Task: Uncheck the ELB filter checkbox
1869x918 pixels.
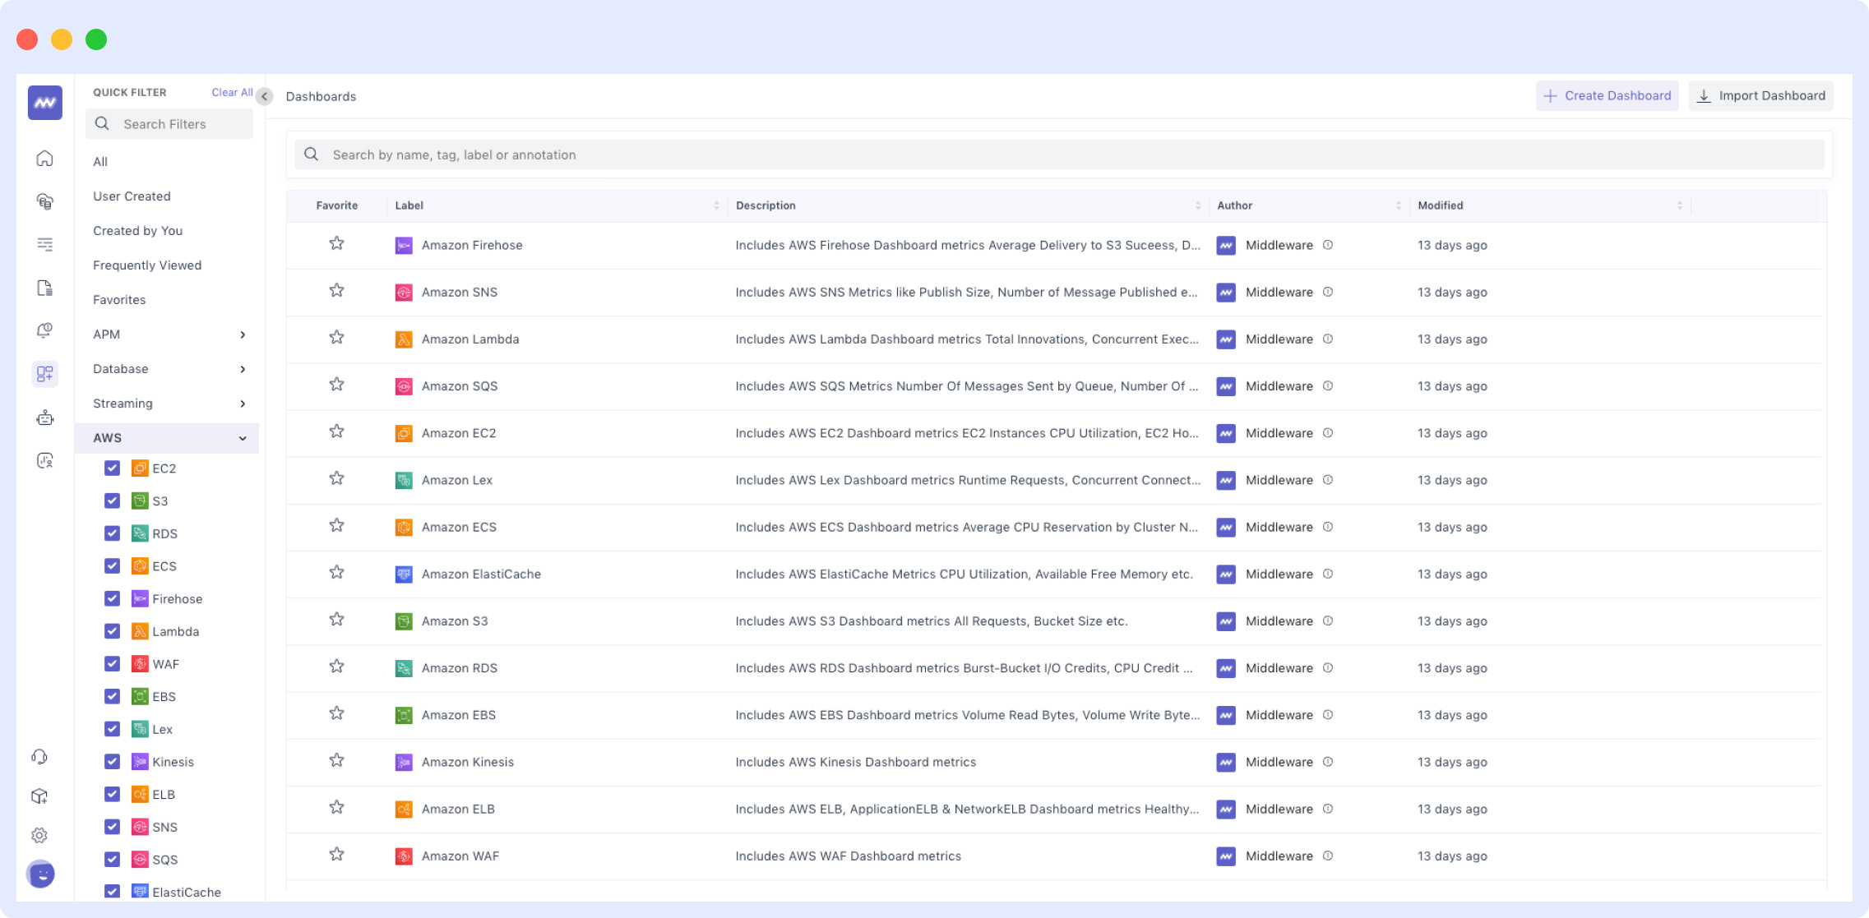Action: coord(113,794)
